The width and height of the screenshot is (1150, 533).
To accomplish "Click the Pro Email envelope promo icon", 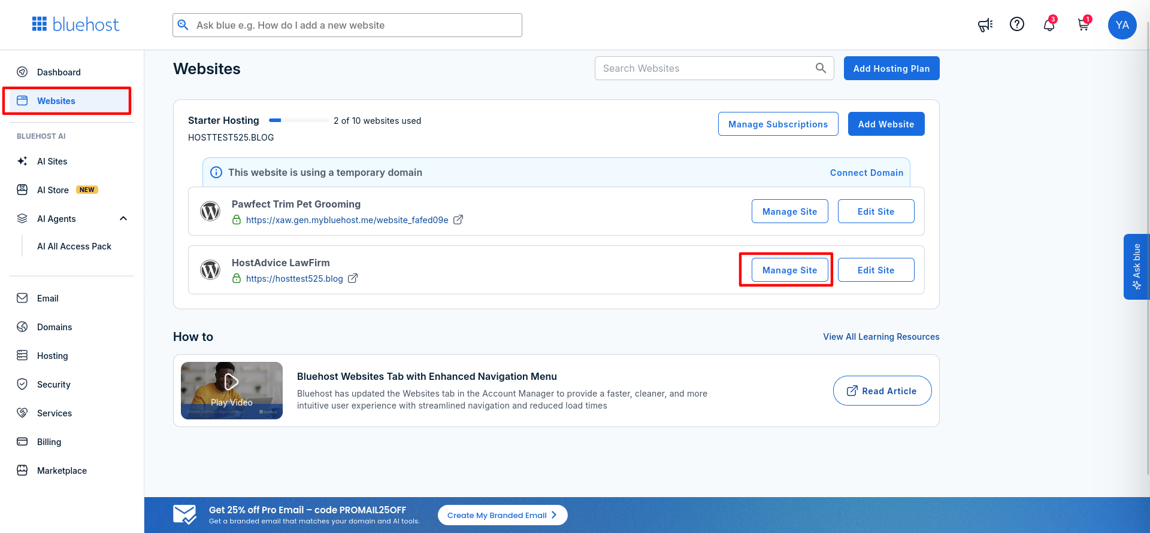I will click(x=184, y=514).
